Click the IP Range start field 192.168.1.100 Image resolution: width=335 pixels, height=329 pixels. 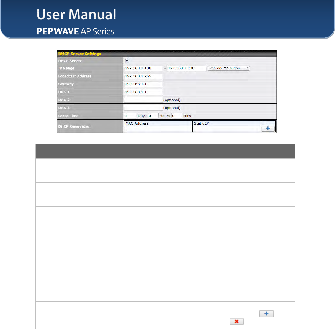pos(143,68)
